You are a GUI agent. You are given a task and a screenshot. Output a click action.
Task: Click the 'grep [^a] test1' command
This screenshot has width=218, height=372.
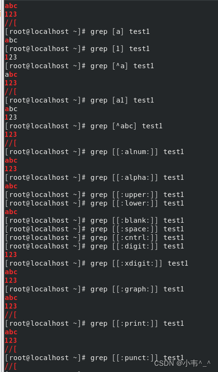(122, 66)
